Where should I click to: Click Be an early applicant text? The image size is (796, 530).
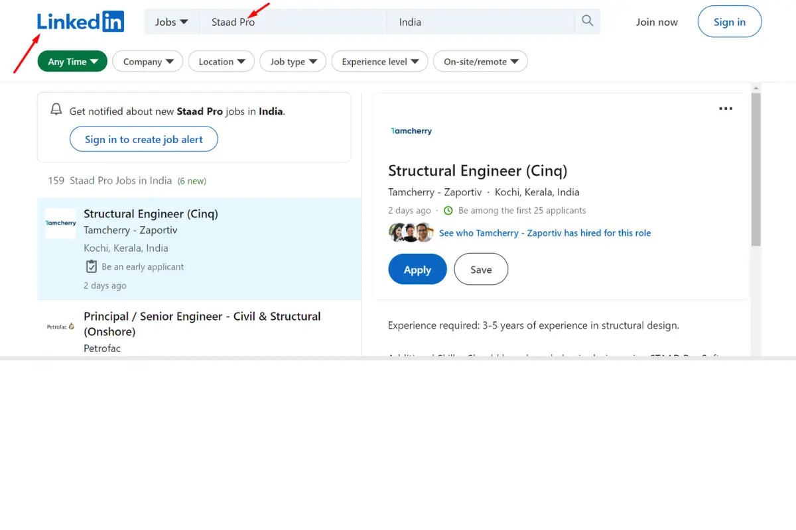143,267
